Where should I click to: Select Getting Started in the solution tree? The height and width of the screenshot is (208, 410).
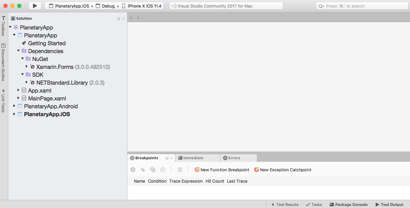(x=47, y=43)
